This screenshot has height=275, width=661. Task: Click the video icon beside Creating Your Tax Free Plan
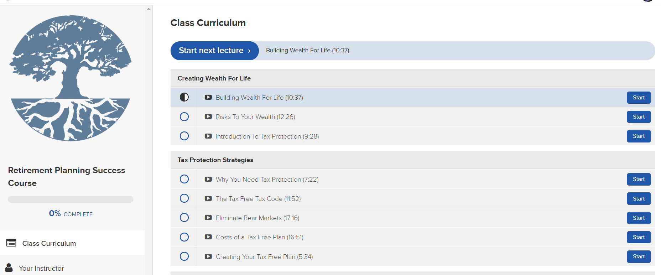pyautogui.click(x=208, y=256)
